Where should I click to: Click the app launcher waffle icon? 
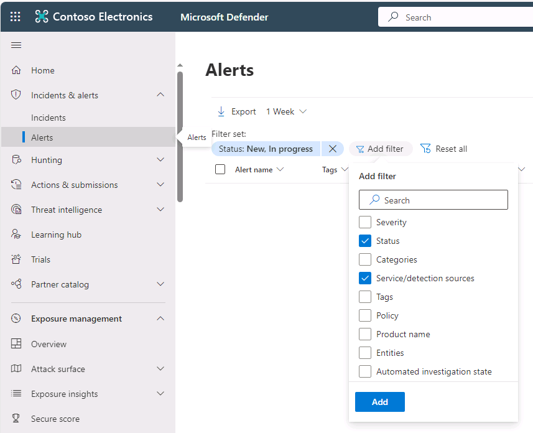click(x=15, y=16)
